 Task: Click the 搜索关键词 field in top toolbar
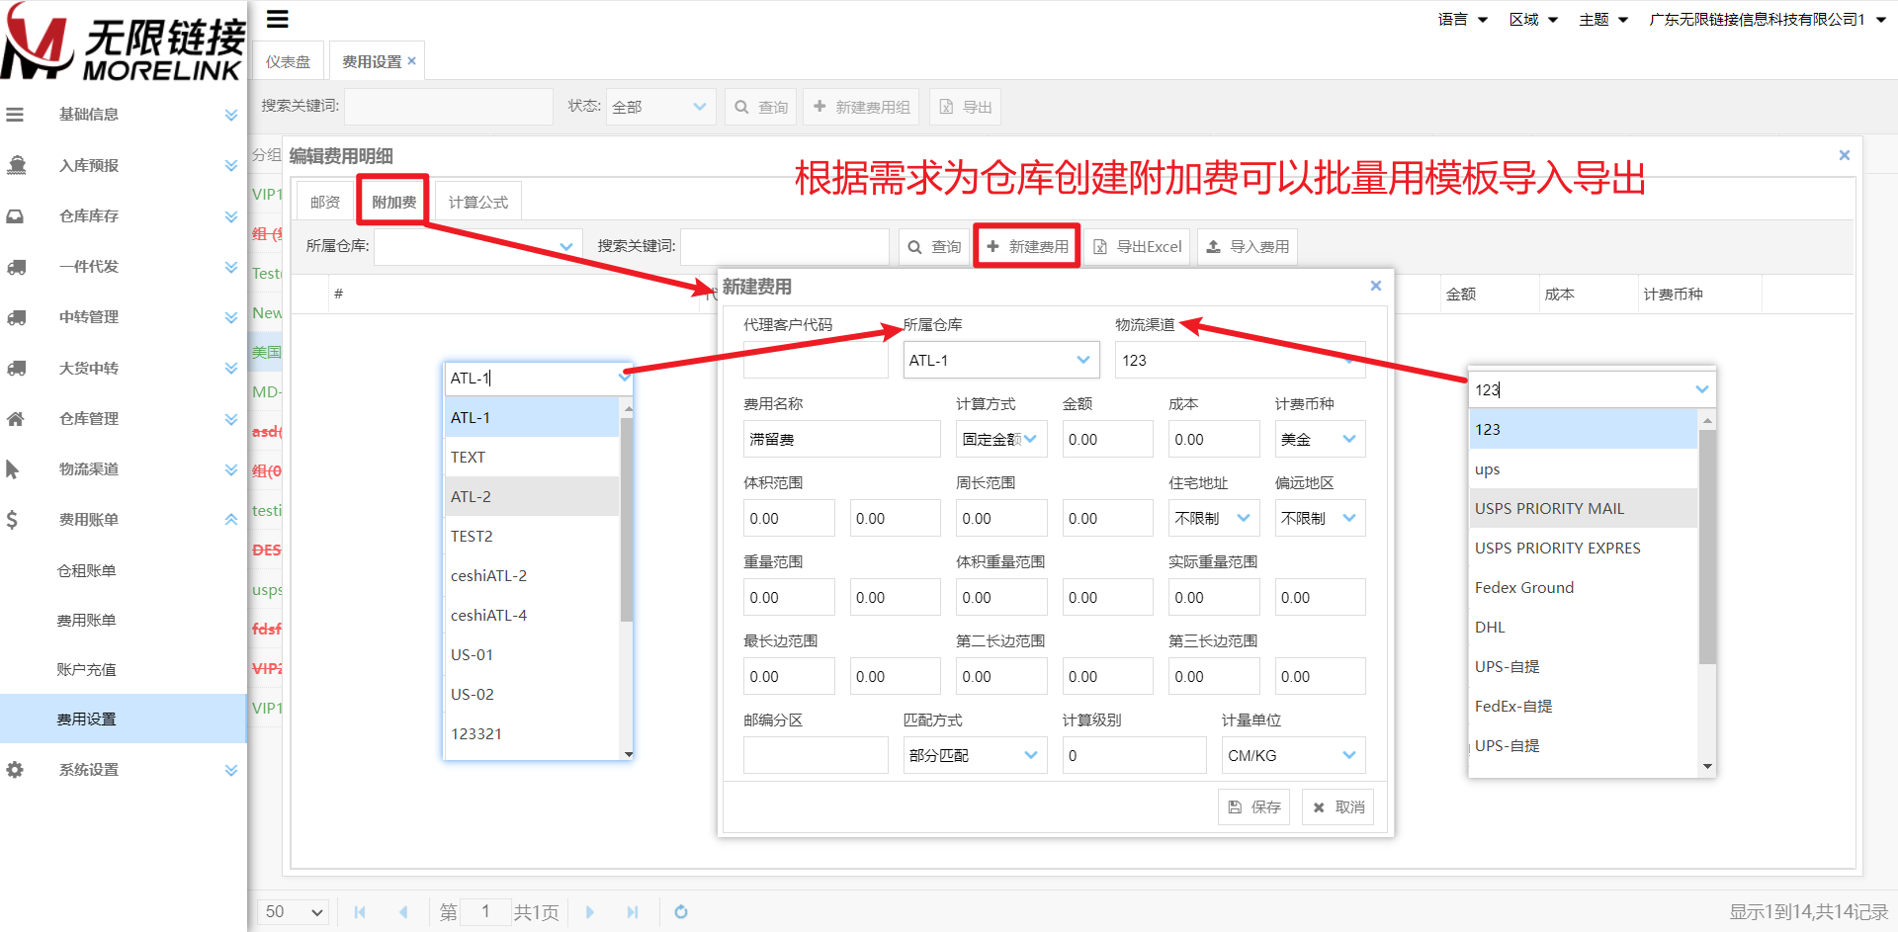[x=448, y=107]
